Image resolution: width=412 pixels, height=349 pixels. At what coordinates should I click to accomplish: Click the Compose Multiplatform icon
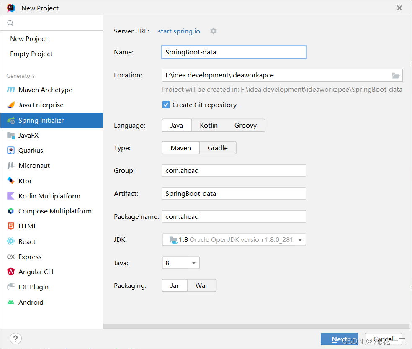(x=11, y=211)
